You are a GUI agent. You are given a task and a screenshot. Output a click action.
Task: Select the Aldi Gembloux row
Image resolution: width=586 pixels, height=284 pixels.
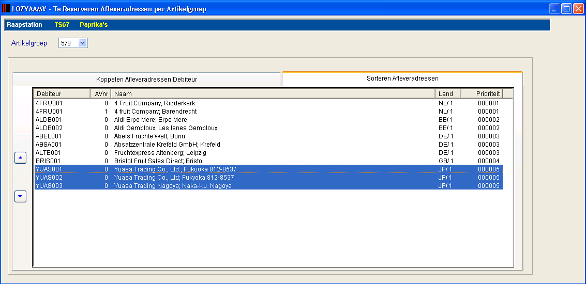pos(268,128)
